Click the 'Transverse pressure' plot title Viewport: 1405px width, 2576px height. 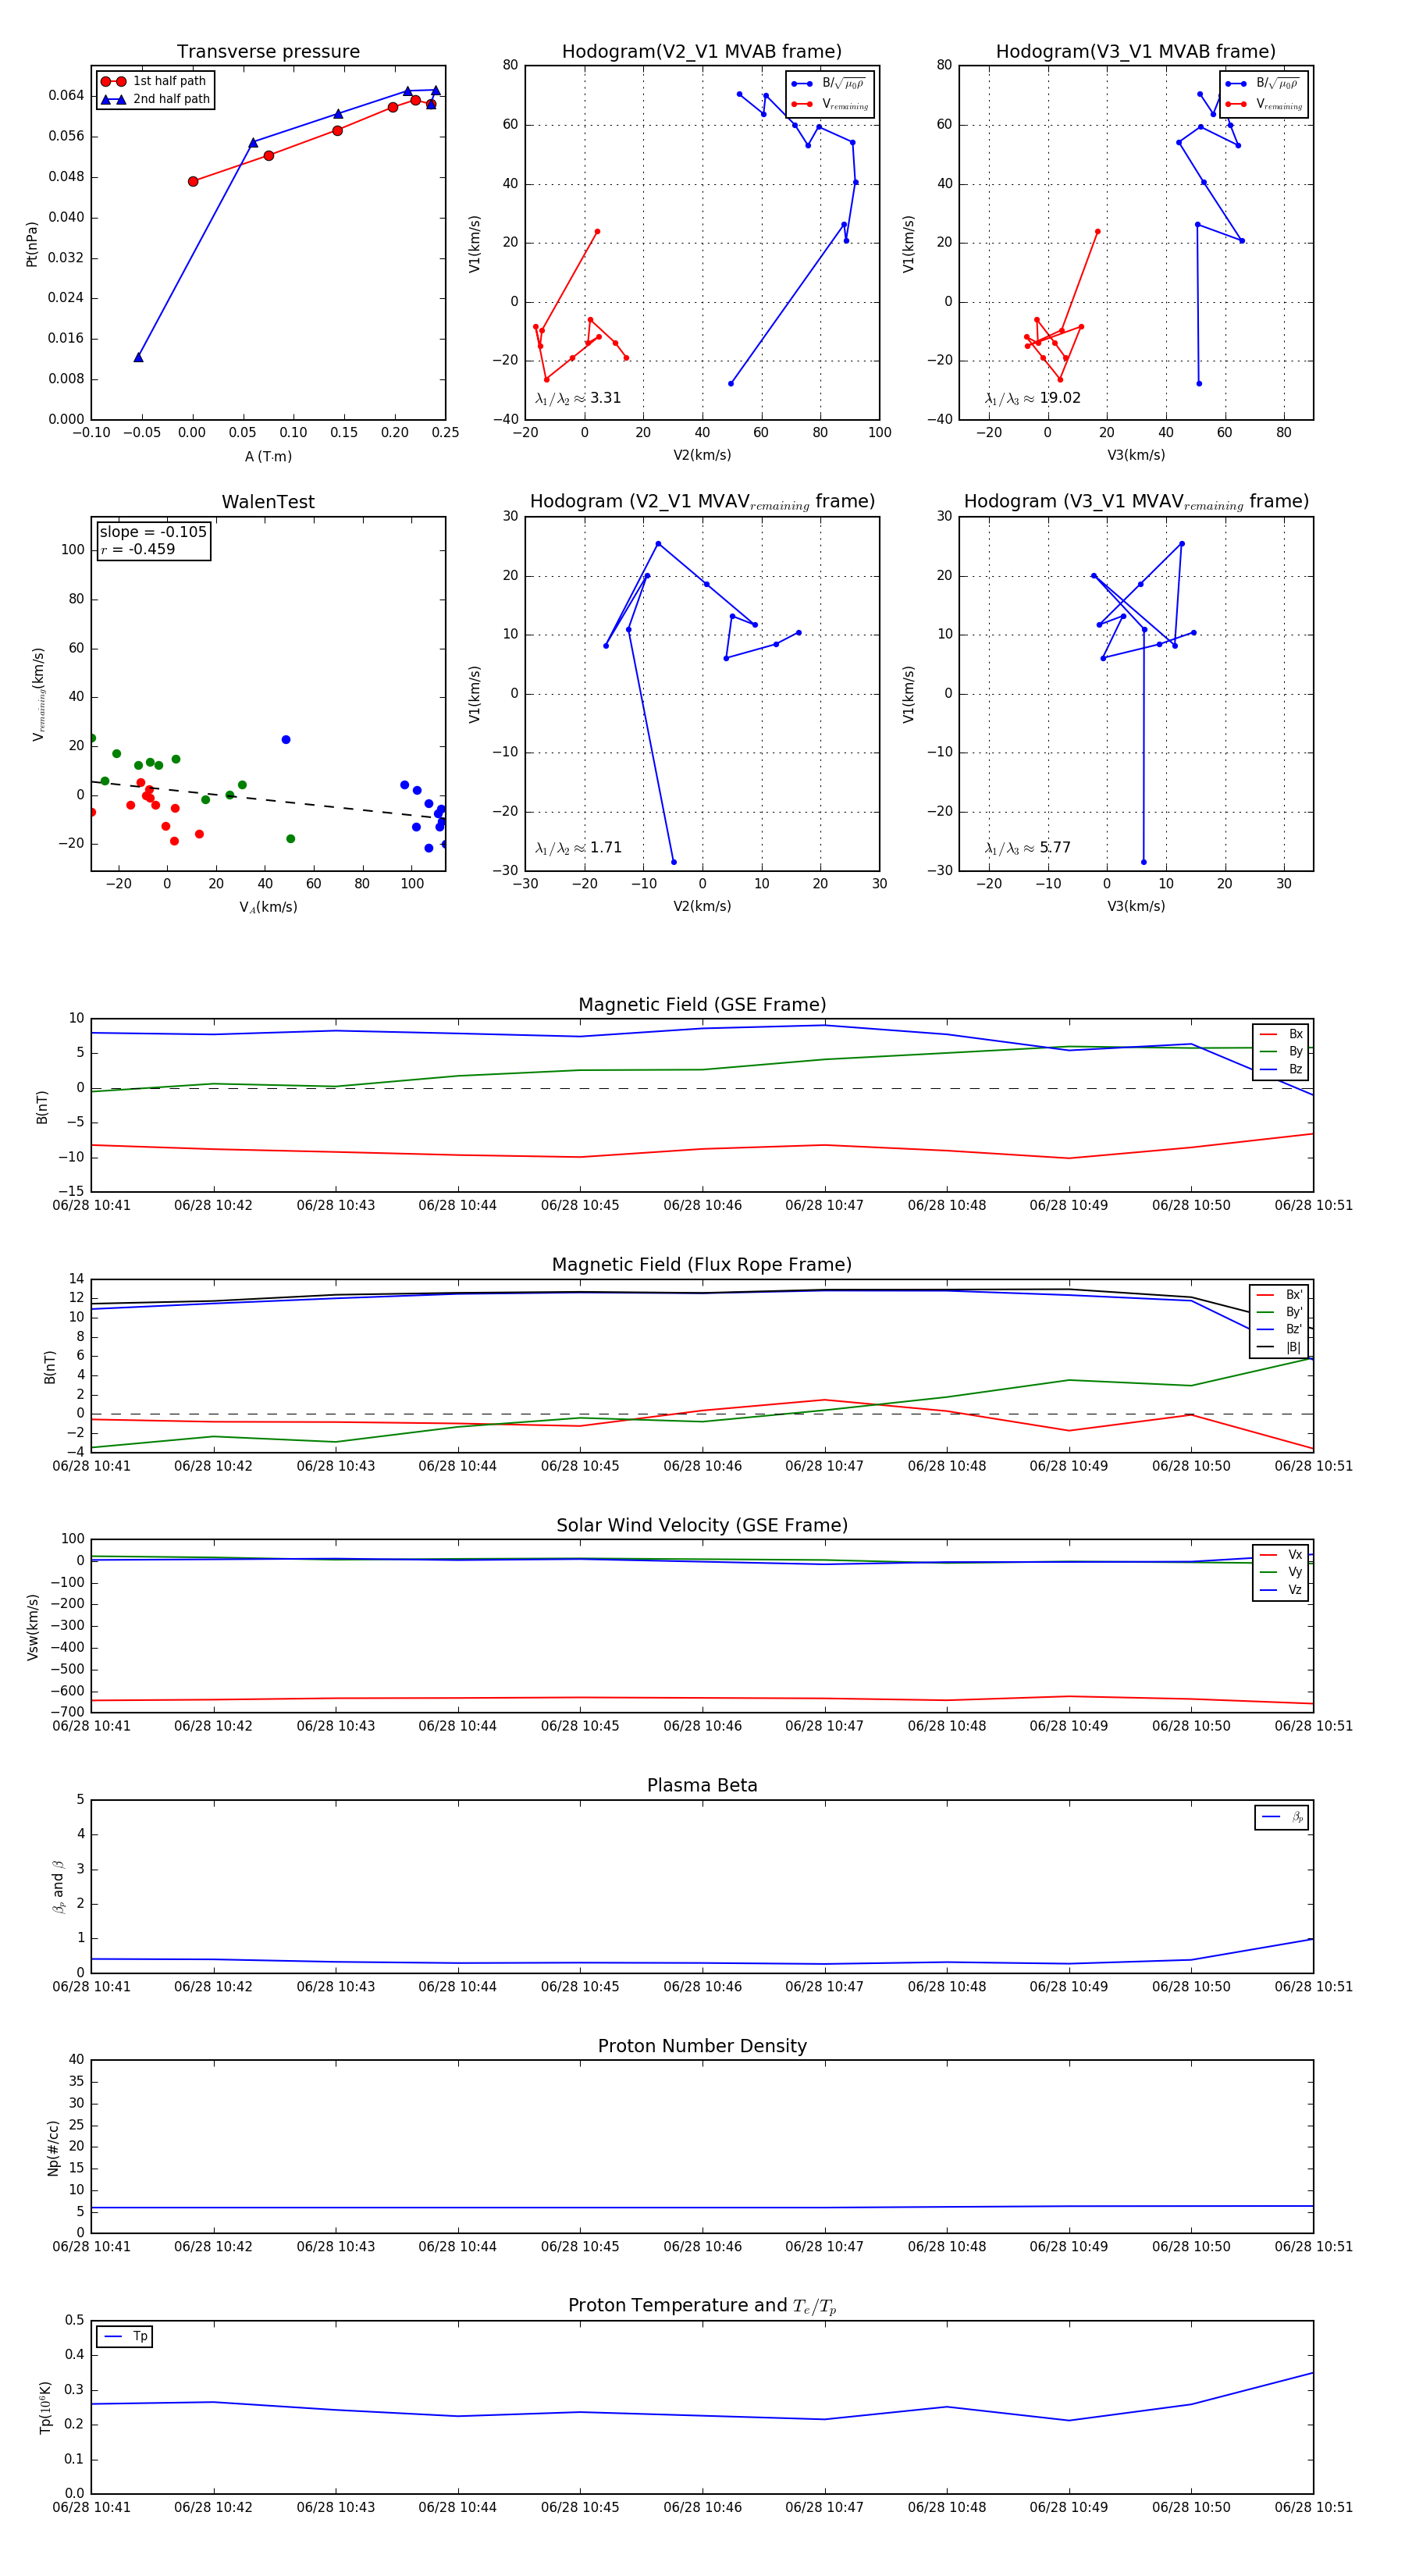pyautogui.click(x=268, y=52)
